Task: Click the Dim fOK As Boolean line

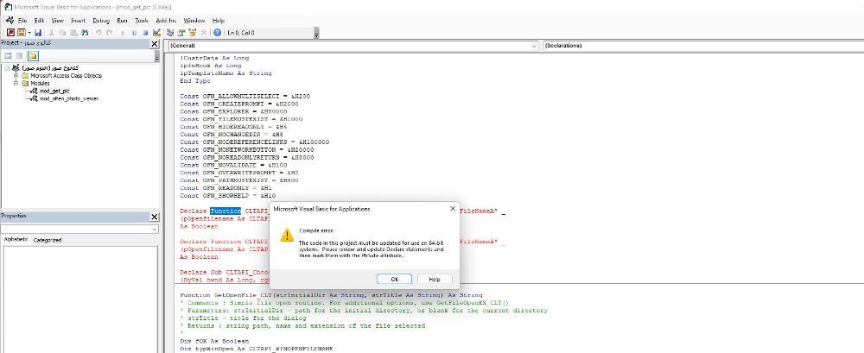Action: [x=214, y=342]
